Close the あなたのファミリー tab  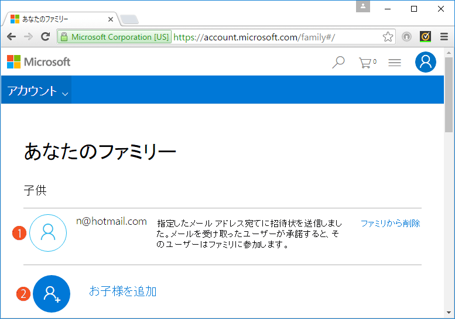pyautogui.click(x=111, y=19)
